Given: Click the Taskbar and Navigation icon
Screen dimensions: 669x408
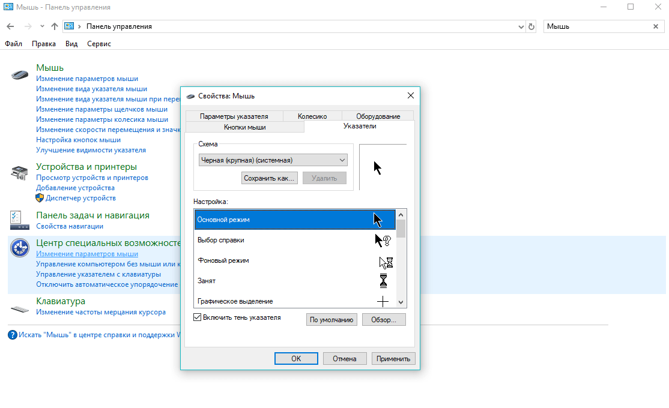Looking at the screenshot, I should pyautogui.click(x=20, y=220).
